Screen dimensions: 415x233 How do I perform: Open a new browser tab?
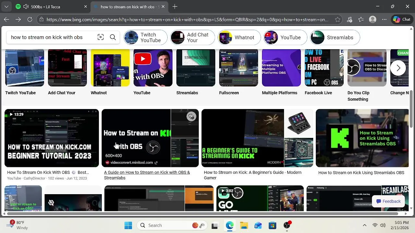click(175, 6)
